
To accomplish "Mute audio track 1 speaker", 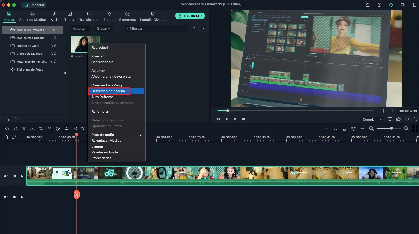I will coord(15,197).
